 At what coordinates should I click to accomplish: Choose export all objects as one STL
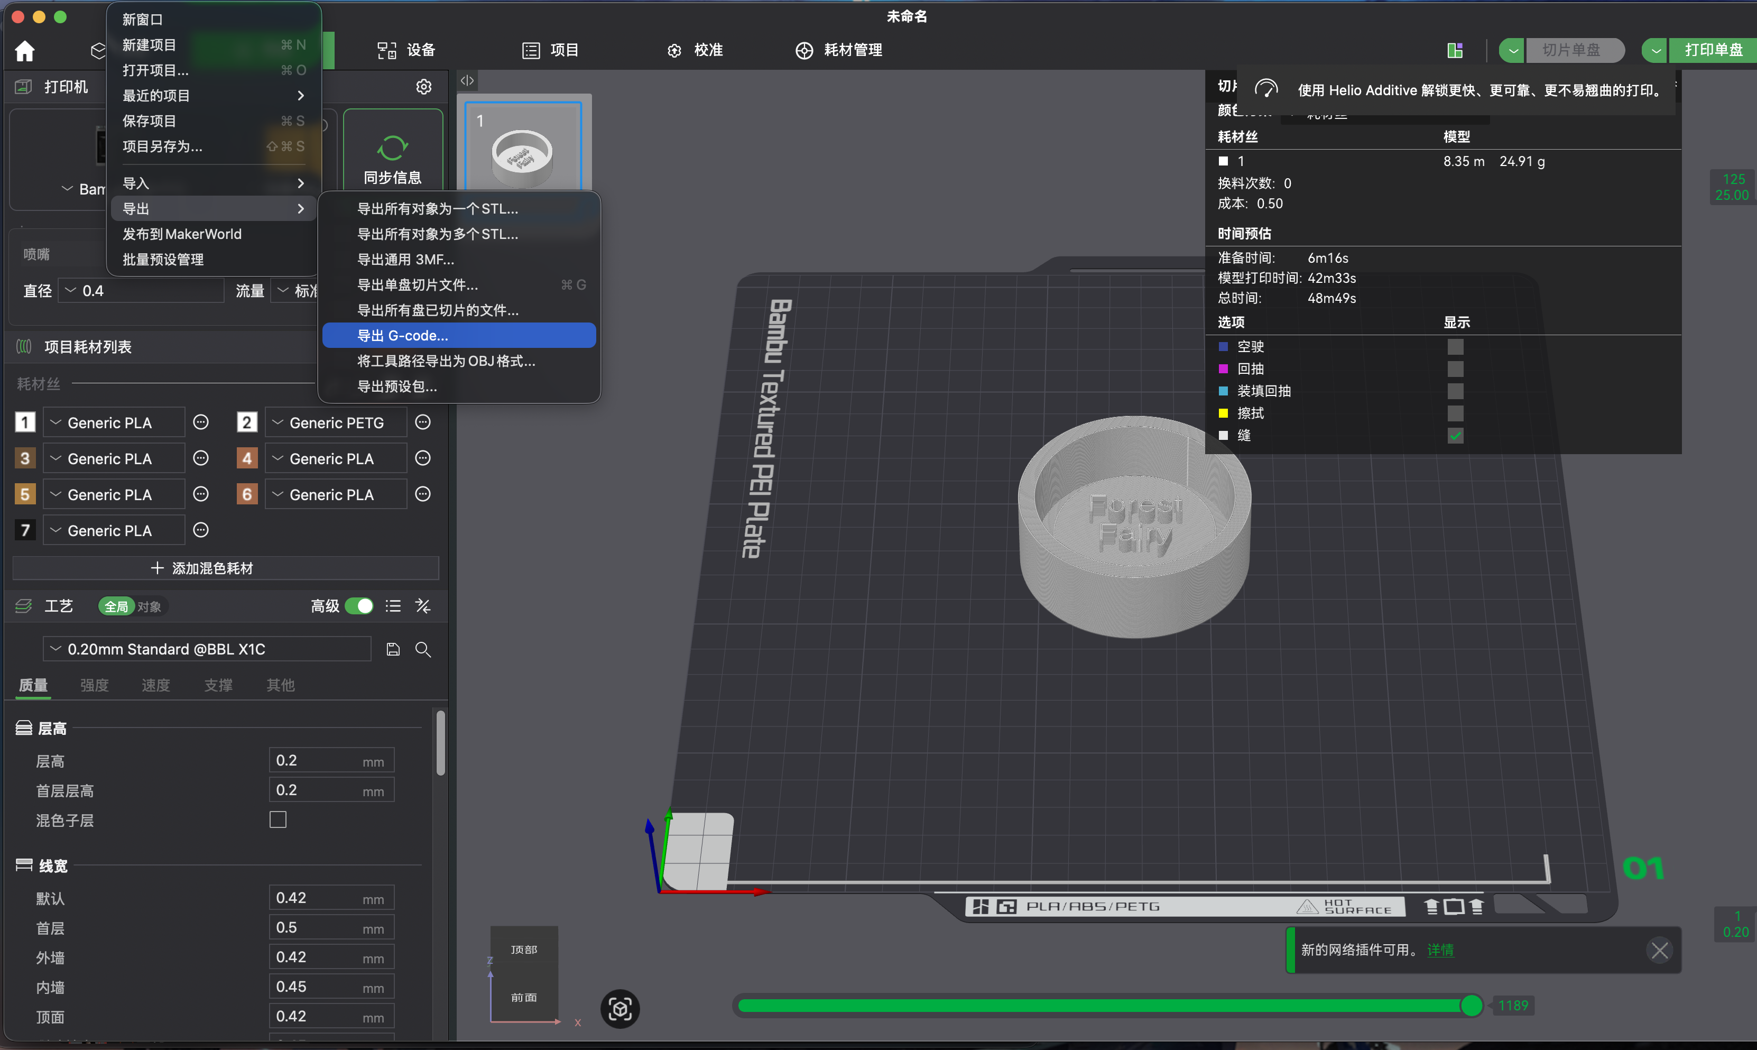coord(459,209)
